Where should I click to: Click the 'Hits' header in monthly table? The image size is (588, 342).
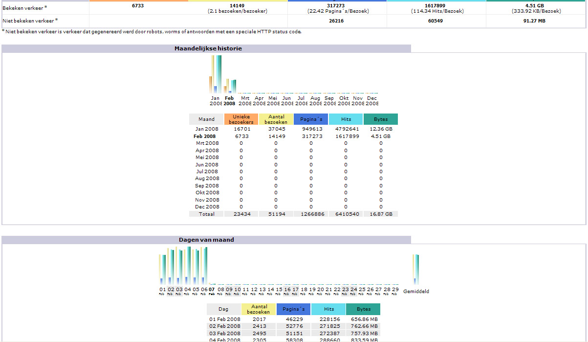pyautogui.click(x=346, y=119)
